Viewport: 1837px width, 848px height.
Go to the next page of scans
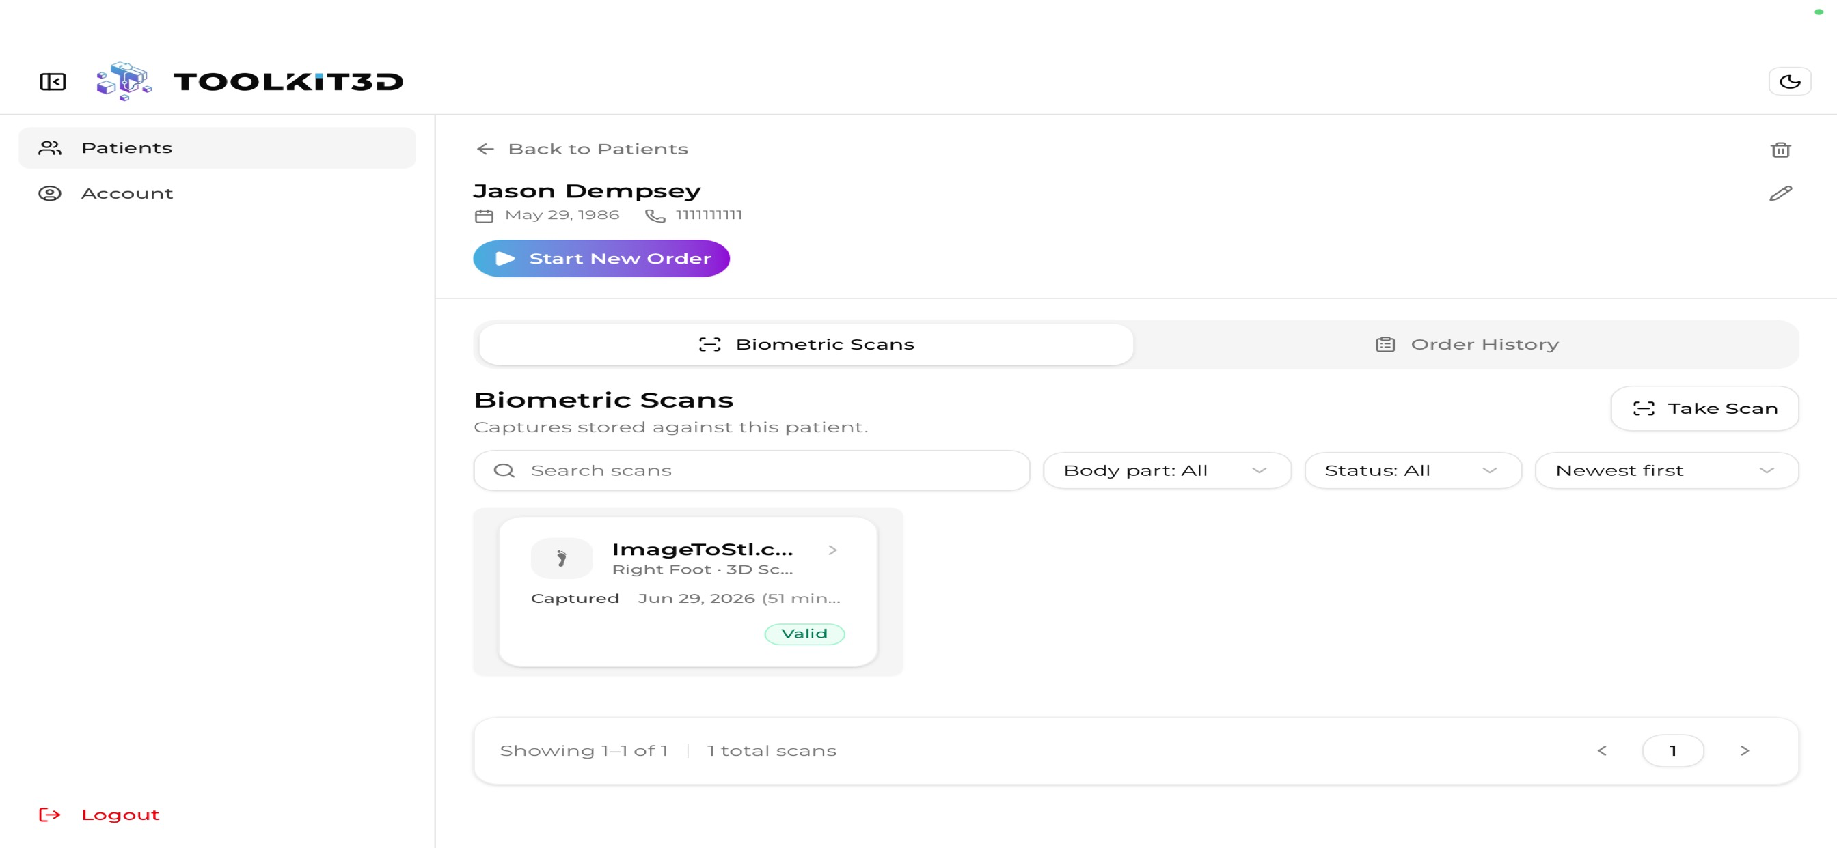click(1744, 750)
